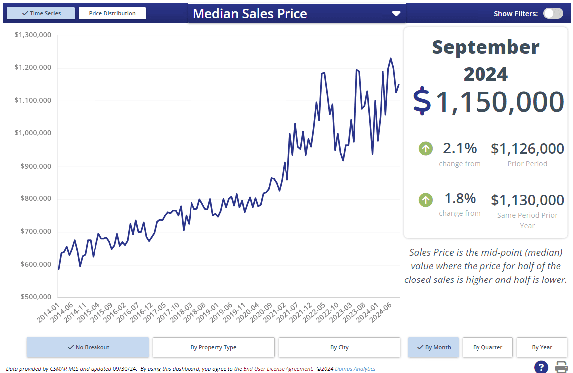Click the printer icon

tap(562, 367)
